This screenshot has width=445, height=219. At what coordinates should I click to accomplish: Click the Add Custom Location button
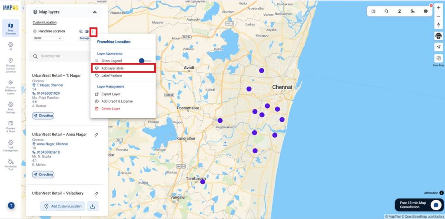(63, 206)
